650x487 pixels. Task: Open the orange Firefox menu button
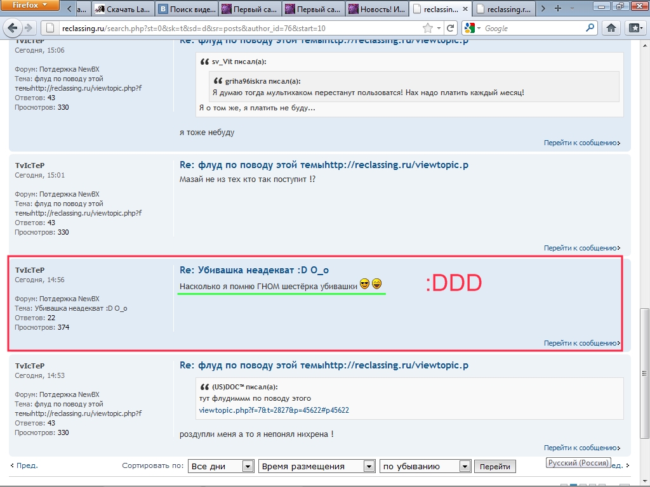point(30,6)
